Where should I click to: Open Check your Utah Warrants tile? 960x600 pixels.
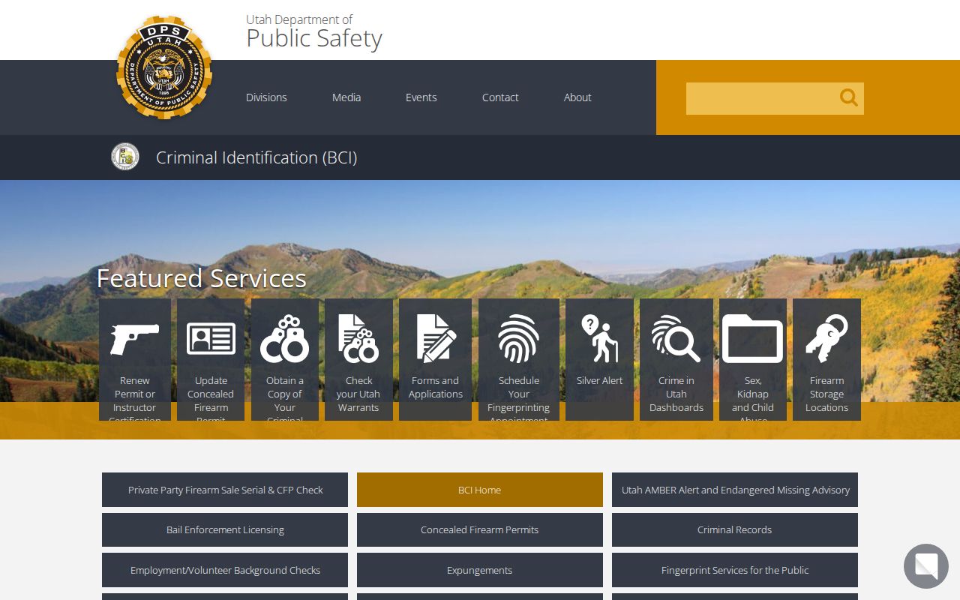[358, 359]
